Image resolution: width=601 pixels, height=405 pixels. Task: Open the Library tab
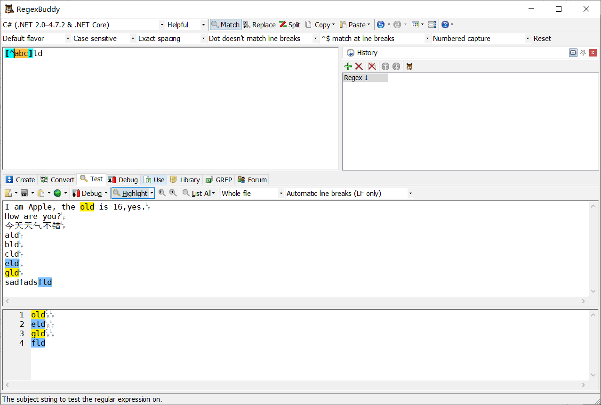(x=185, y=179)
